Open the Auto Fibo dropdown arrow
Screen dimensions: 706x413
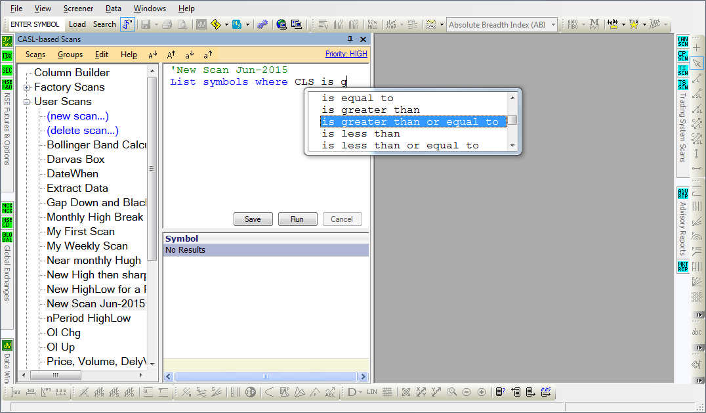[x=583, y=24]
